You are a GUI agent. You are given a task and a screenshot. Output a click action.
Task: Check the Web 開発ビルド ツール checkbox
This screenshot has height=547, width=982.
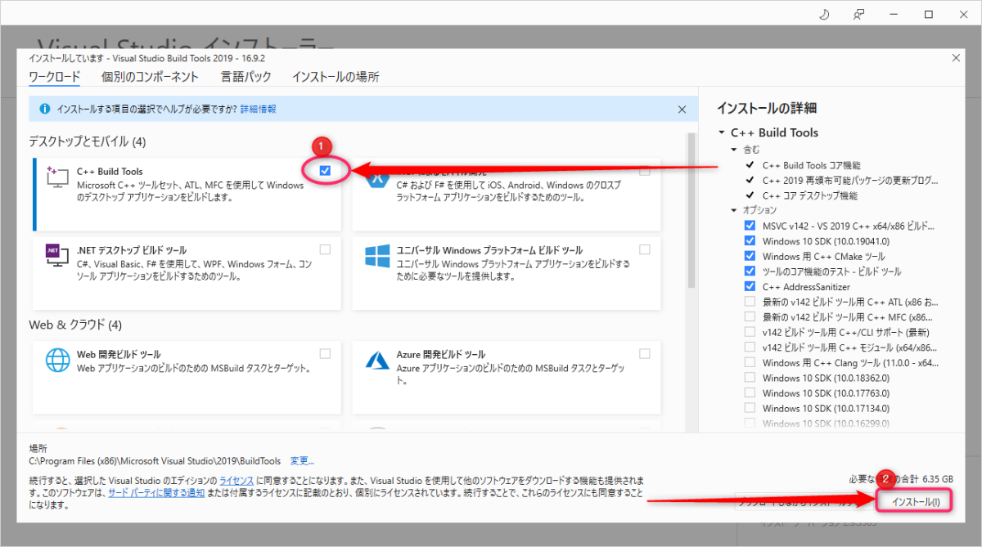[326, 353]
